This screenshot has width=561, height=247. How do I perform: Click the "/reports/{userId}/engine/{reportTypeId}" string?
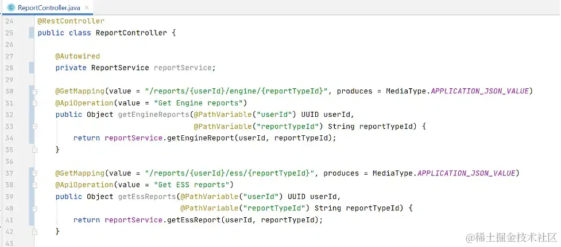(237, 91)
